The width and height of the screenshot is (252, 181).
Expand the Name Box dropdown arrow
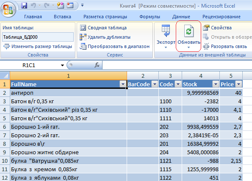coord(62,65)
